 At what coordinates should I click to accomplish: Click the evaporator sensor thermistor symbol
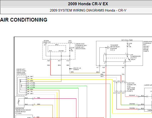19,102
